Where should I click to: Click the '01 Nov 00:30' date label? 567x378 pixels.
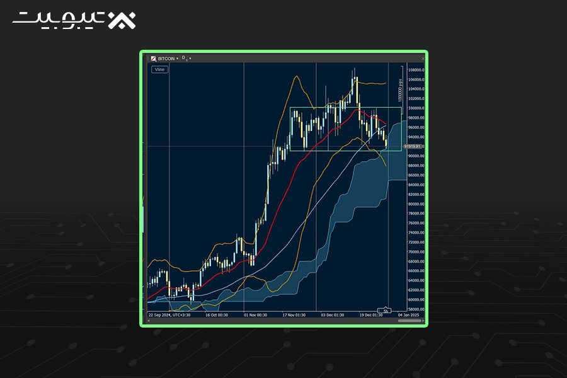point(255,315)
